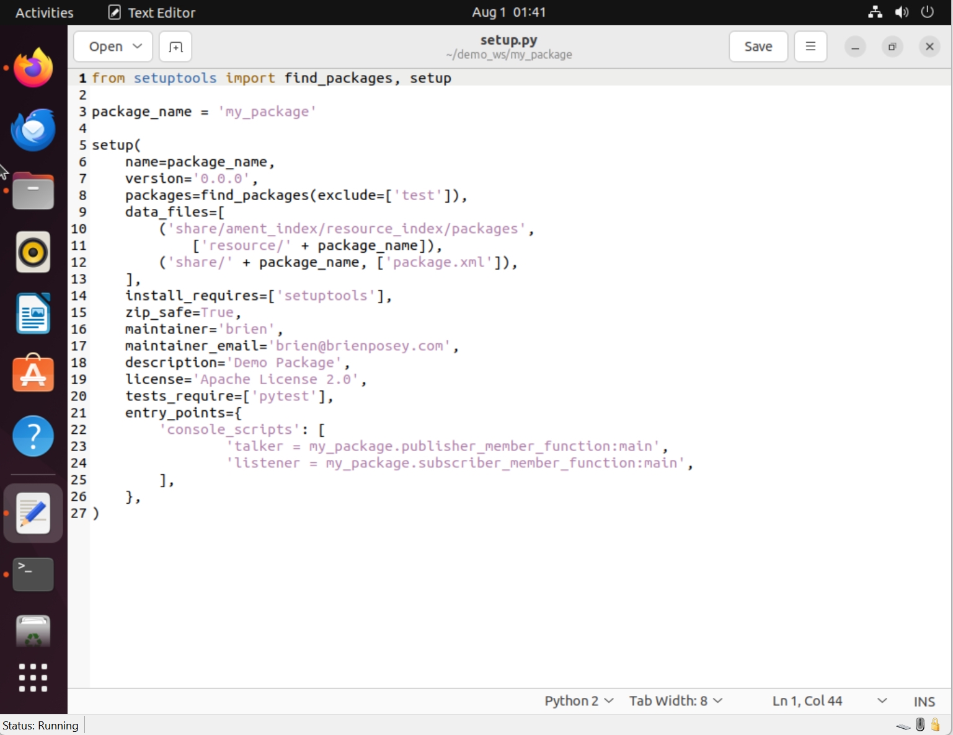This screenshot has width=953, height=735.
Task: Open the Text Editor menu in top bar
Action: [151, 12]
